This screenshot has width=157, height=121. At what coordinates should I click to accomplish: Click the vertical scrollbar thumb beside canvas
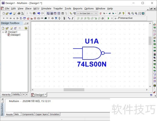[150, 41]
